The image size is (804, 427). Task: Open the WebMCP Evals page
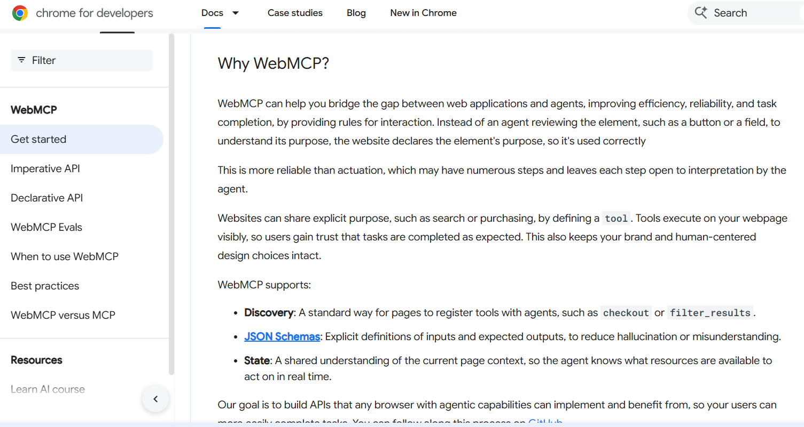(x=46, y=227)
